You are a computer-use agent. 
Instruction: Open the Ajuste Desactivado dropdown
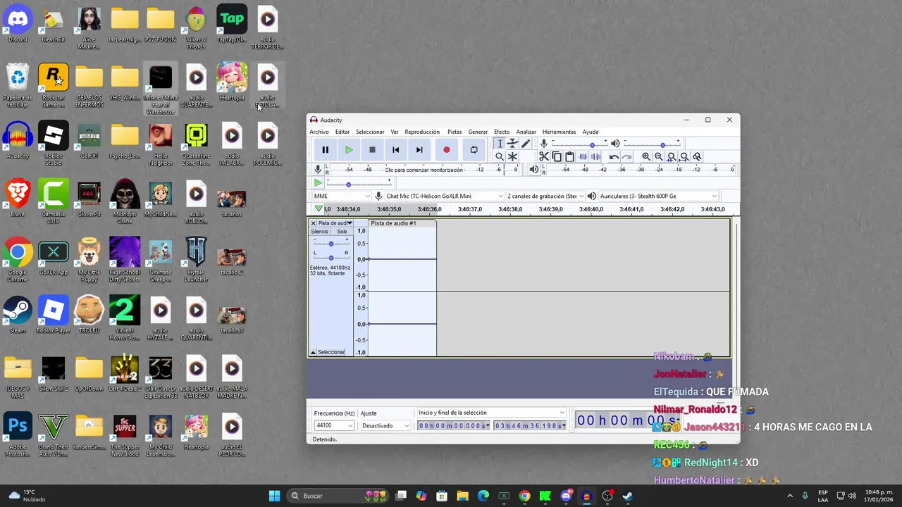[x=385, y=425]
